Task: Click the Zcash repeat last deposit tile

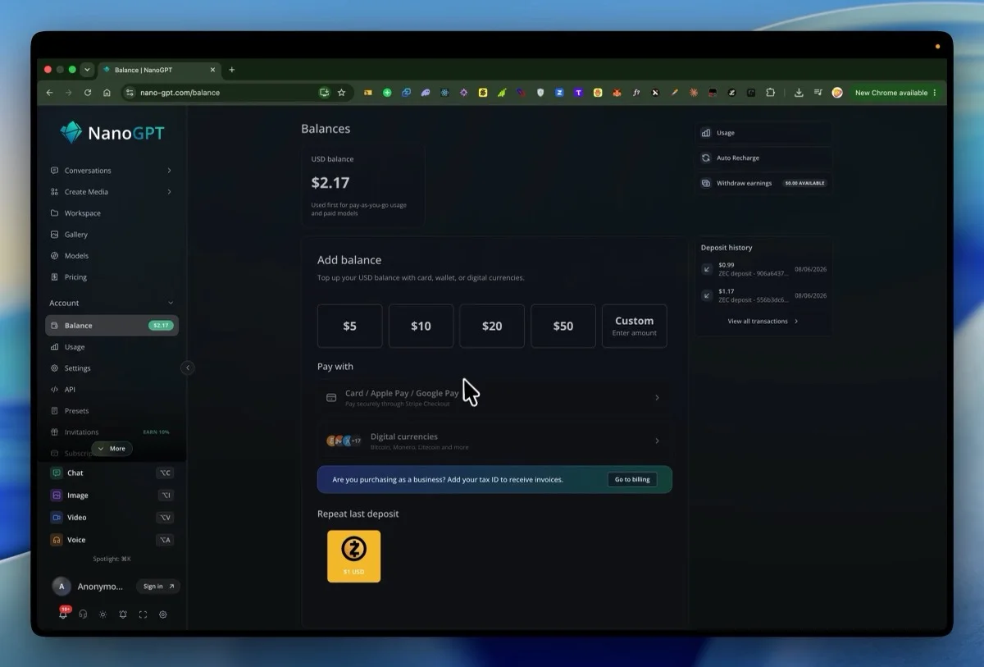Action: [x=353, y=556]
